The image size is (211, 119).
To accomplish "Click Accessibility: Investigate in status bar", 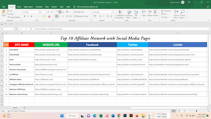I will [16, 111].
